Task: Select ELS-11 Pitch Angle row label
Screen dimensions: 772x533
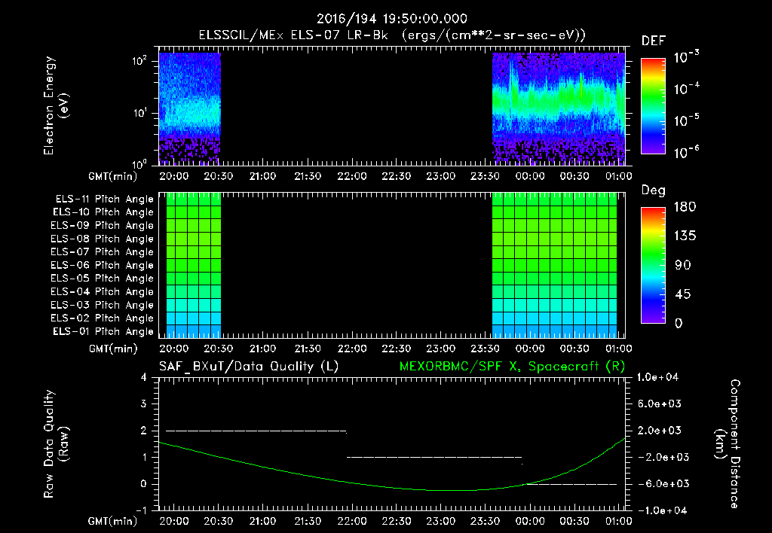Action: click(104, 199)
